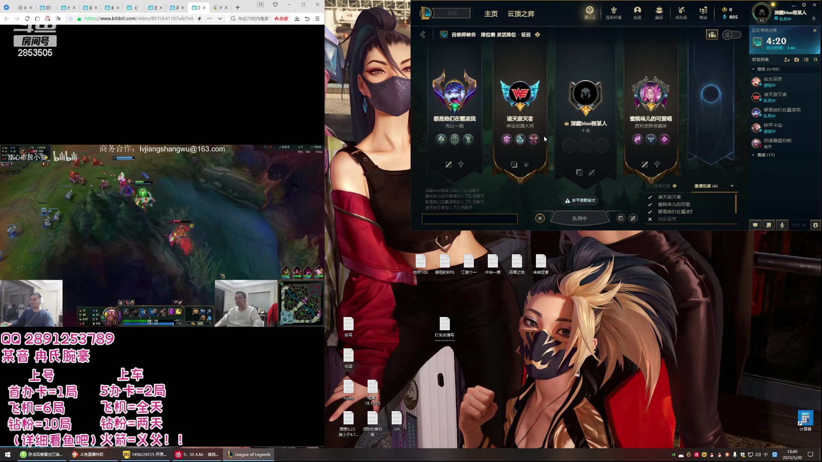This screenshot has width=822, height=462.
Task: Select friend 苏漾桑爱你哟 in friends list
Action: pos(784,143)
